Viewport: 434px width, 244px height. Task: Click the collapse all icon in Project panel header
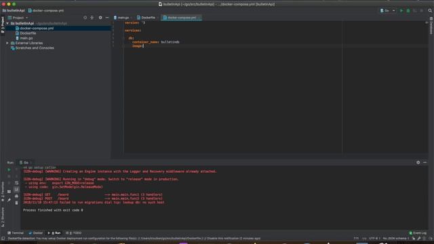click(92, 18)
